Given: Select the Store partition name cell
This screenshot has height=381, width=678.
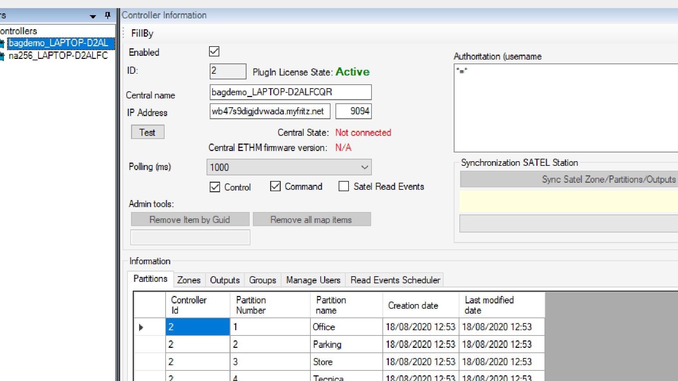Looking at the screenshot, I should click(x=346, y=362).
